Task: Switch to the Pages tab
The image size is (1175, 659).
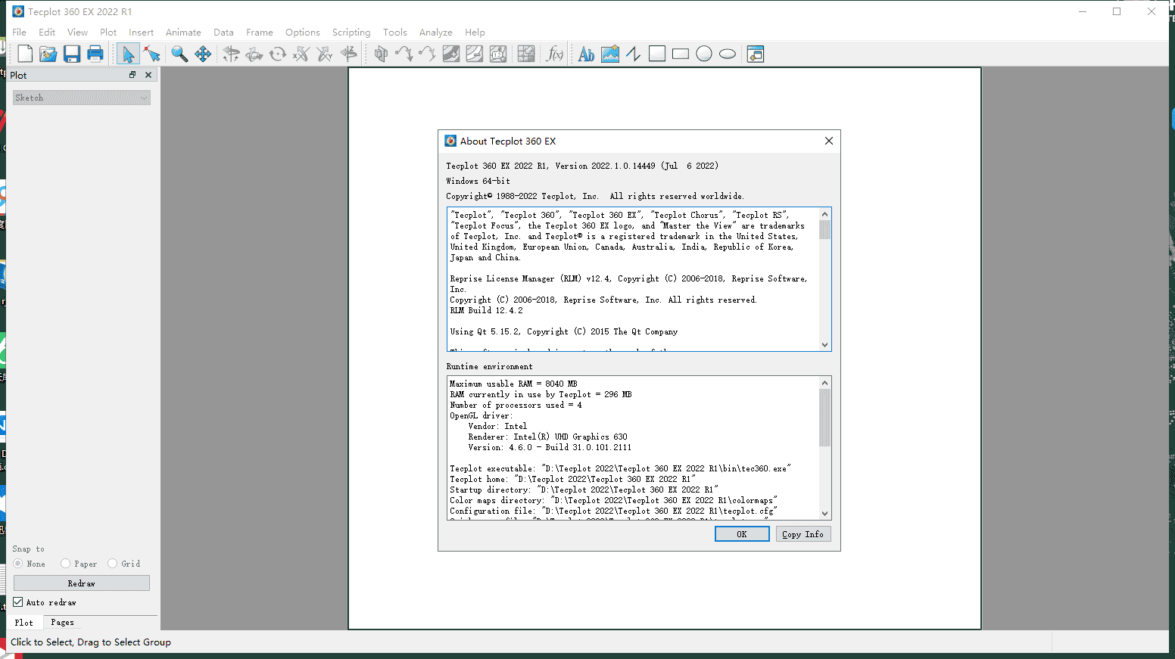Action: tap(62, 623)
